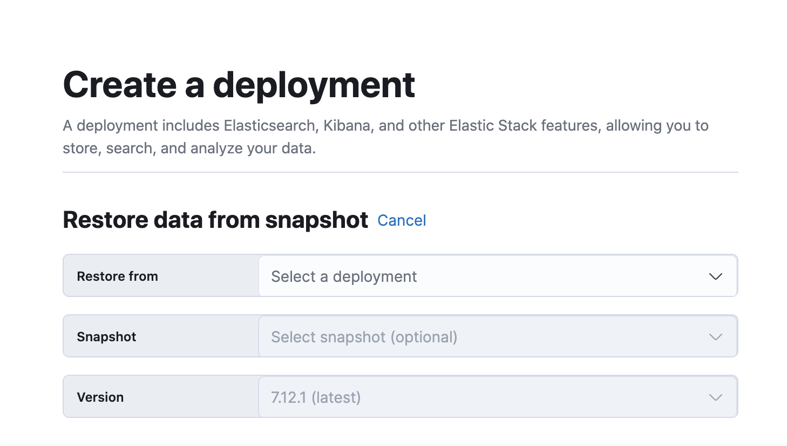This screenshot has width=787, height=446.
Task: Click the 'Restore from' field label
Action: pos(117,276)
